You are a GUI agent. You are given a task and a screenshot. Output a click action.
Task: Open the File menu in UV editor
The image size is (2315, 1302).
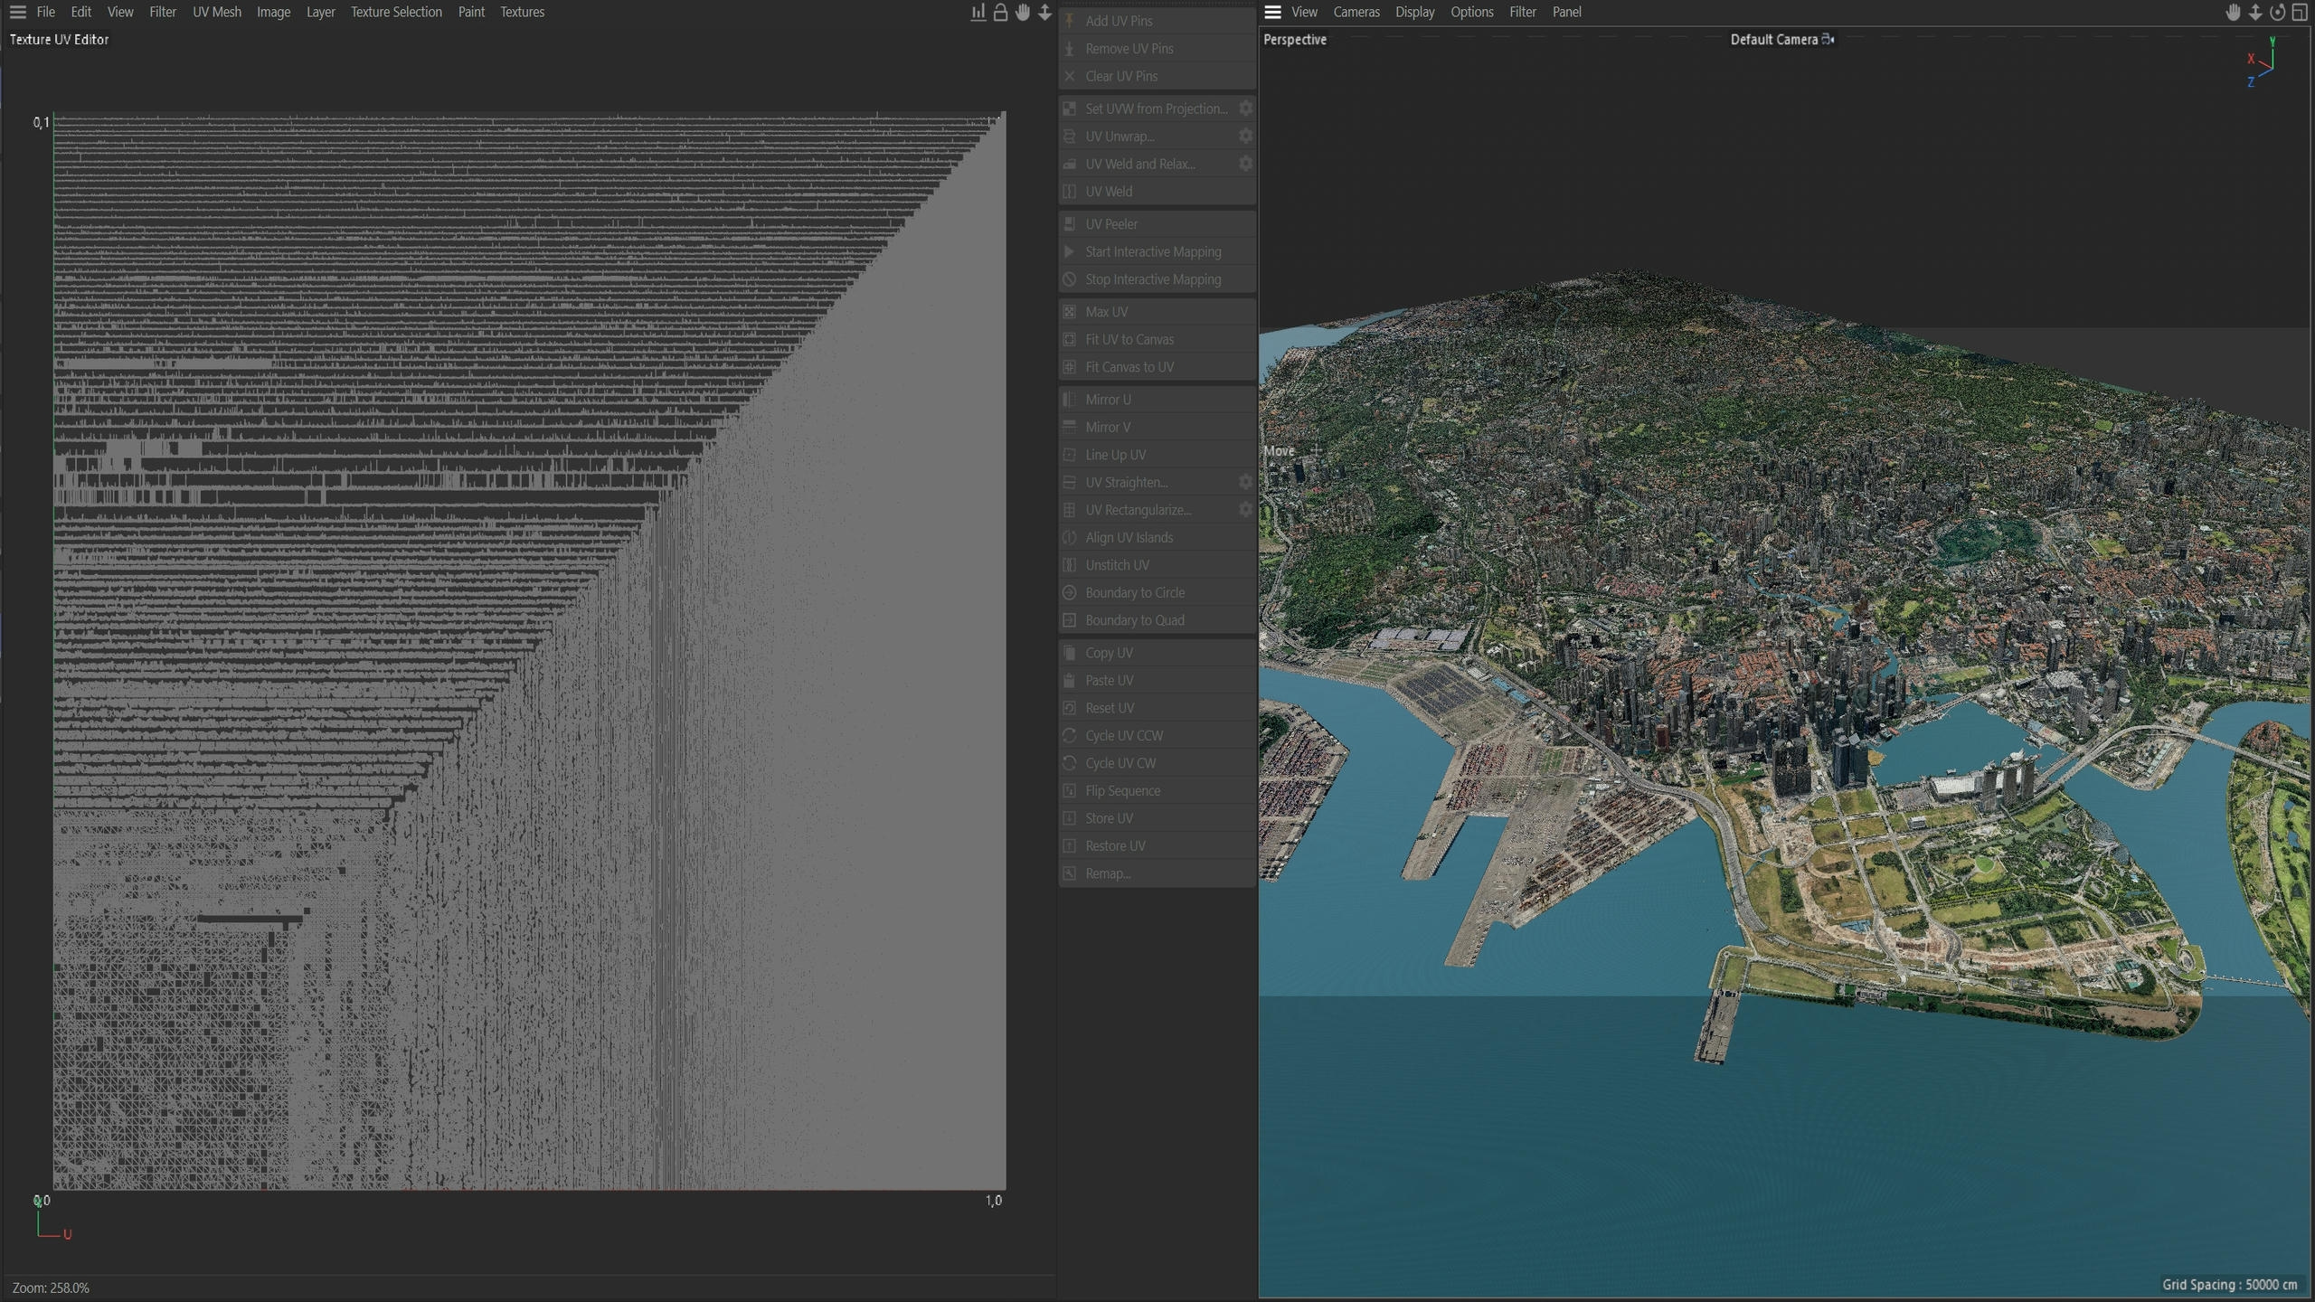tap(45, 12)
